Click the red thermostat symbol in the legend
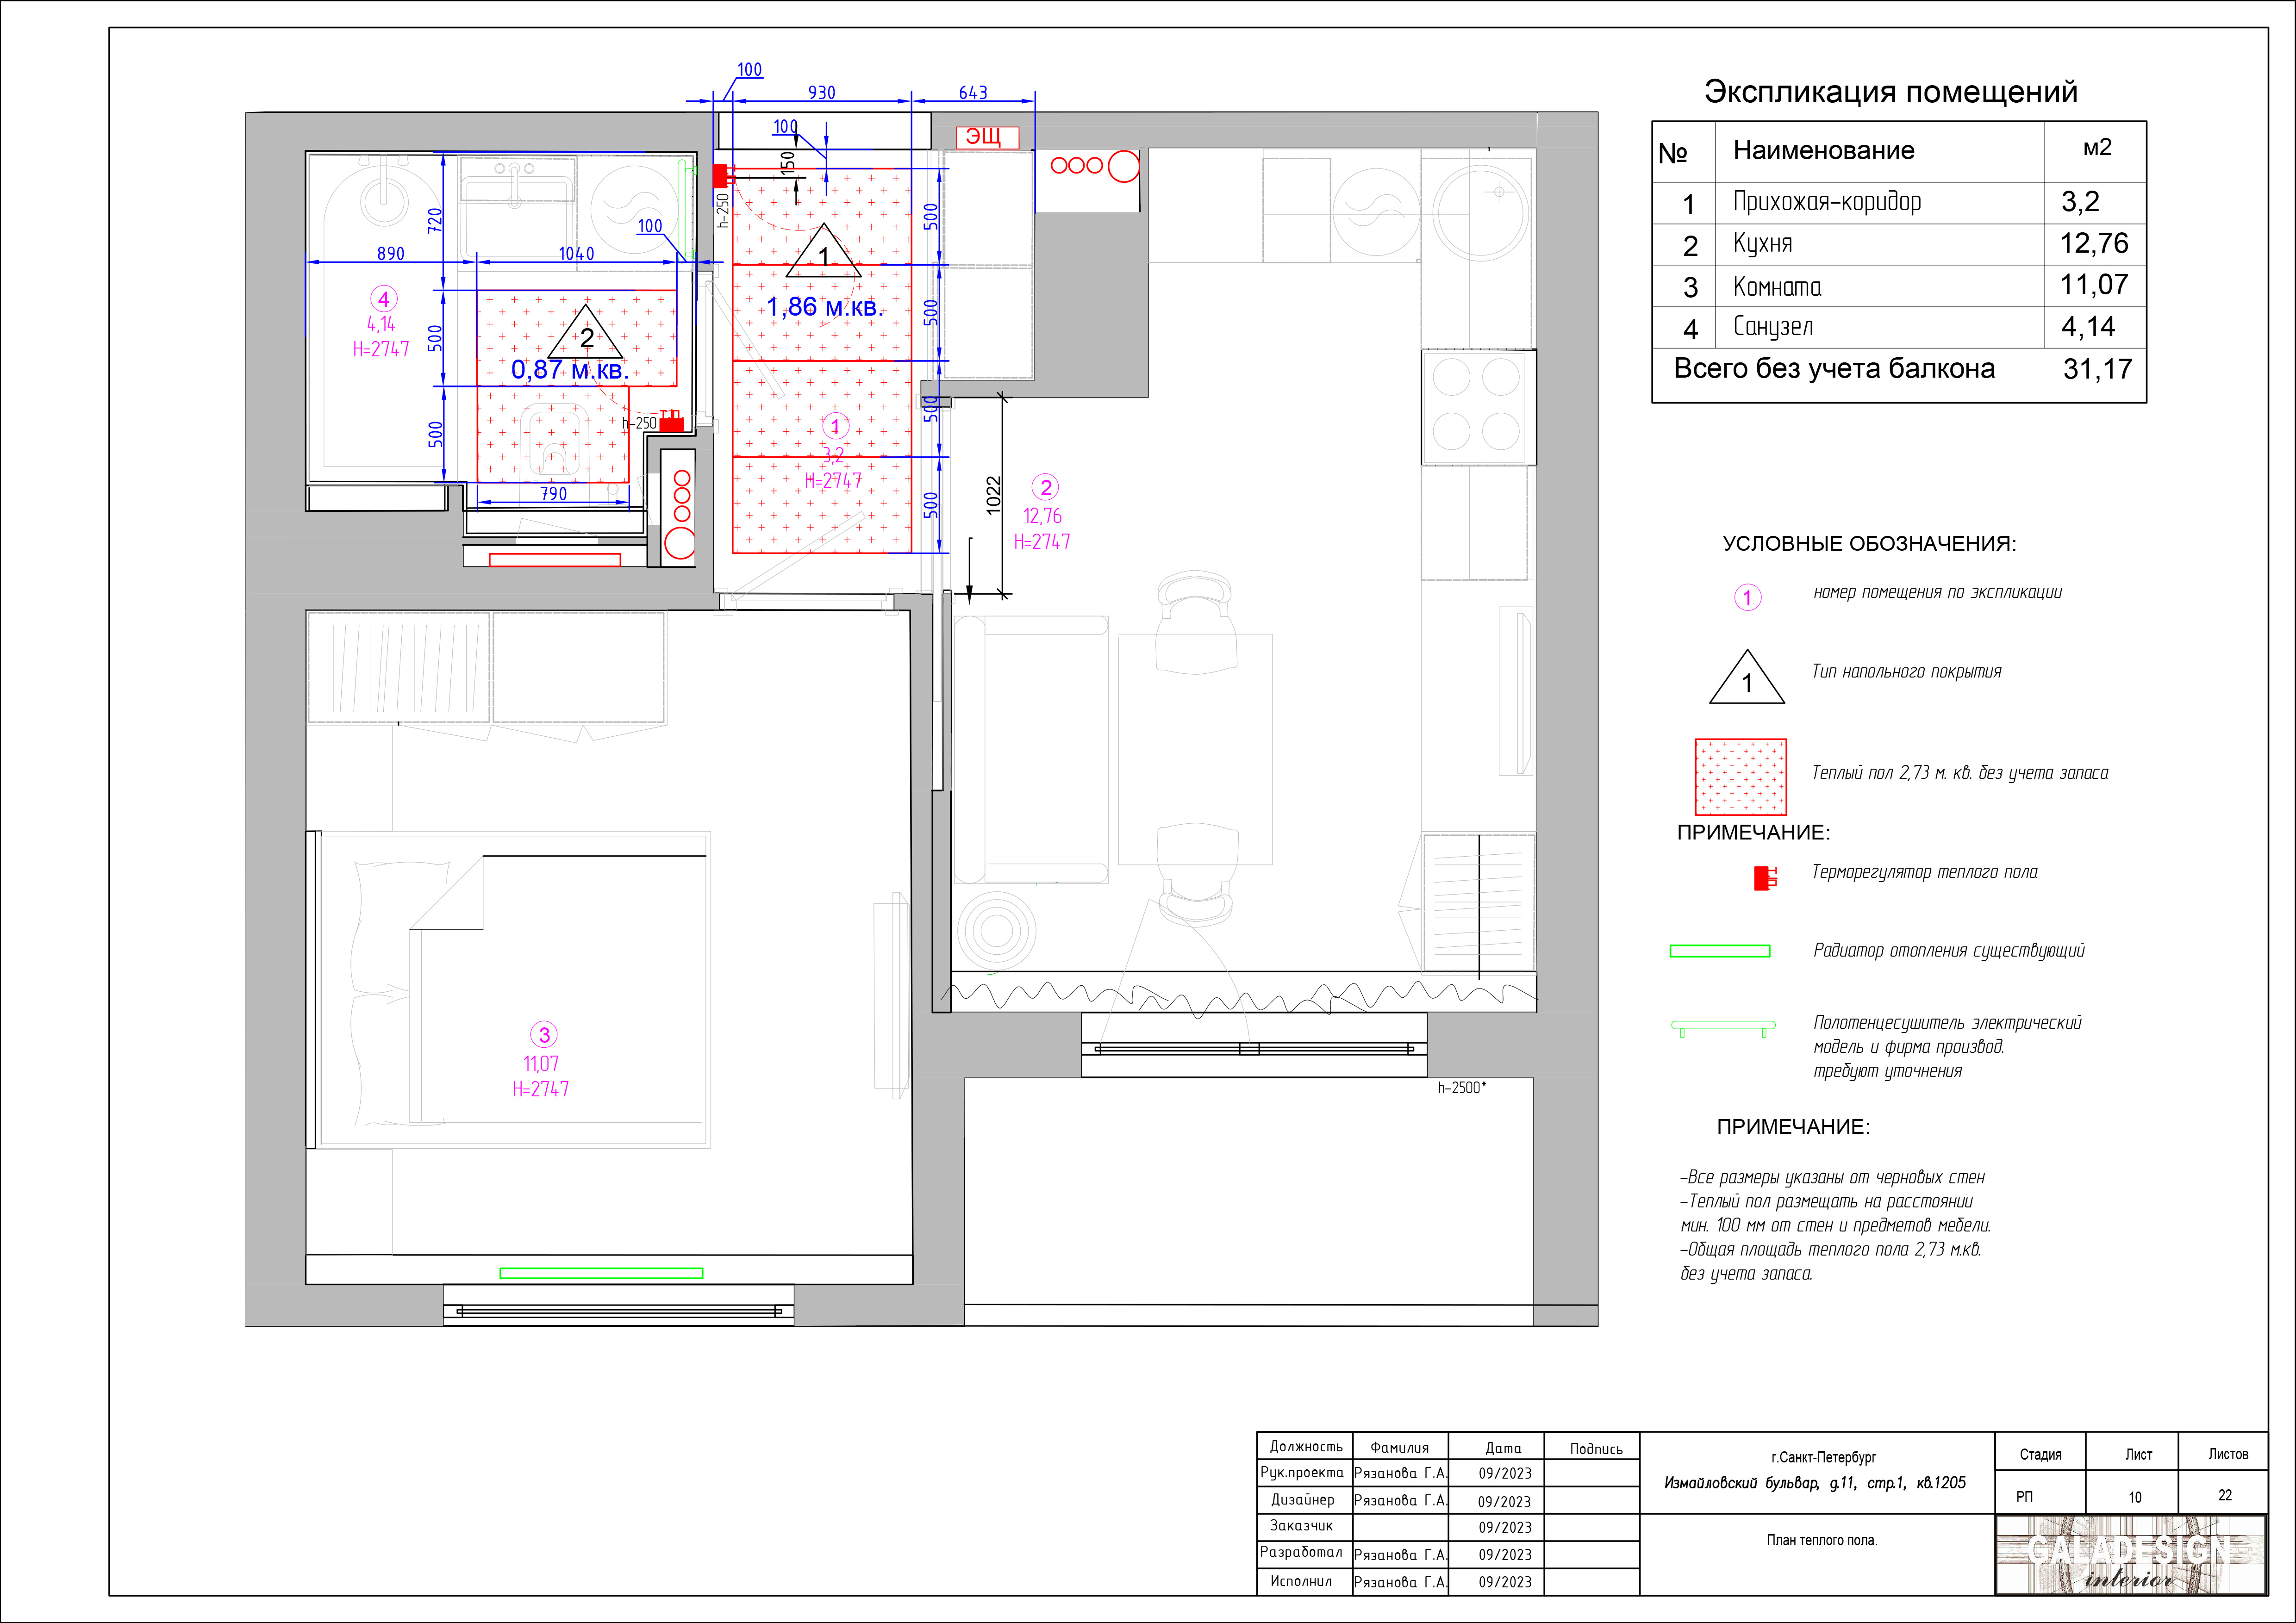This screenshot has width=2296, height=1623. coord(1766,878)
